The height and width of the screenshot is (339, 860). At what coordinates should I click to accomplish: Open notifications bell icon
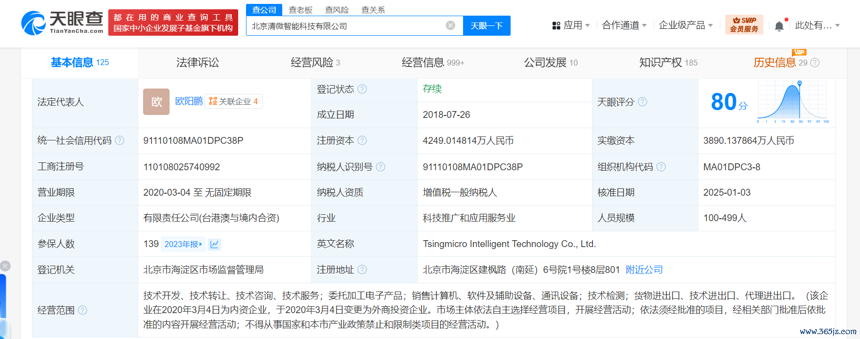pyautogui.click(x=779, y=26)
